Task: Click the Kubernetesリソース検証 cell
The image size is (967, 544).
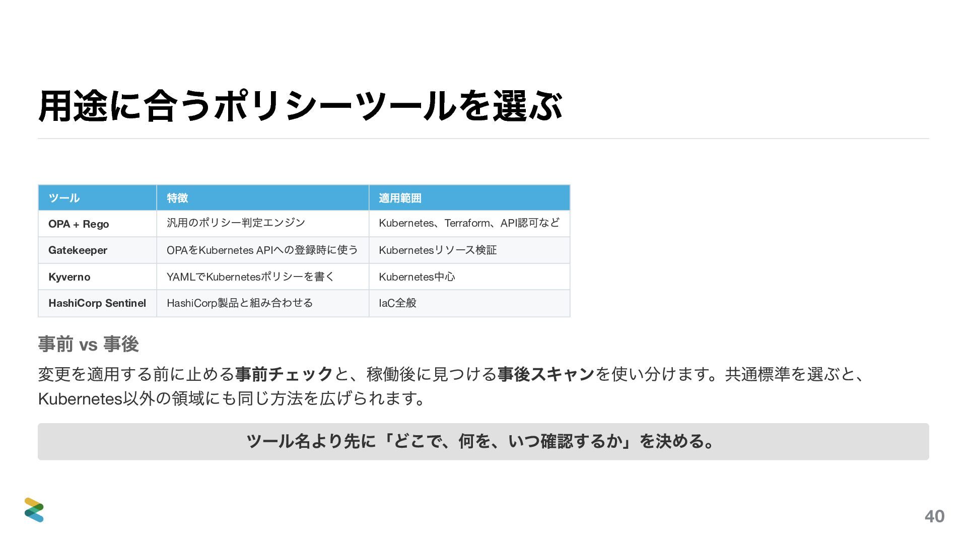Action: [469, 250]
